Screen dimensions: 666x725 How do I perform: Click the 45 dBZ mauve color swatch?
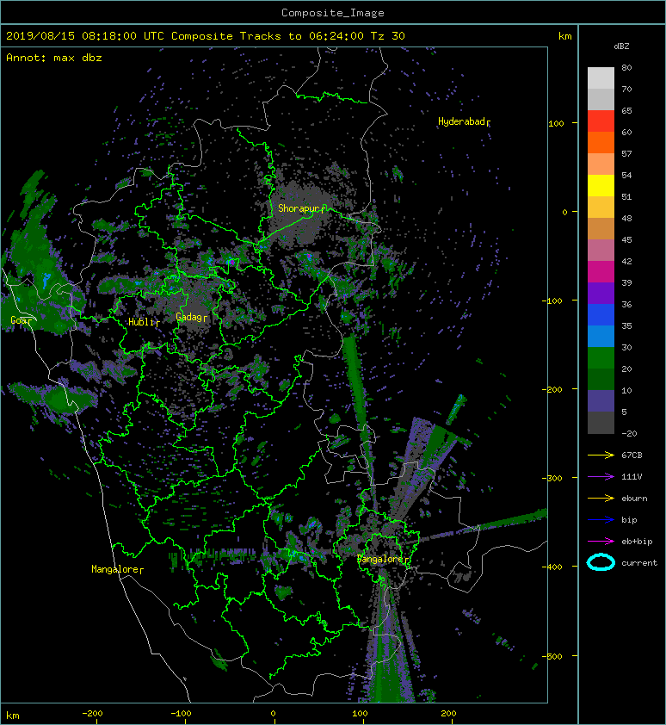pyautogui.click(x=601, y=251)
